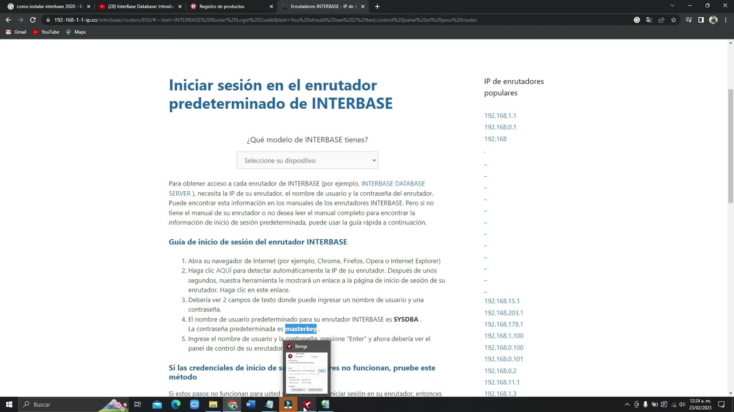Open the blue chat app taskbar icon

[x=194, y=405]
